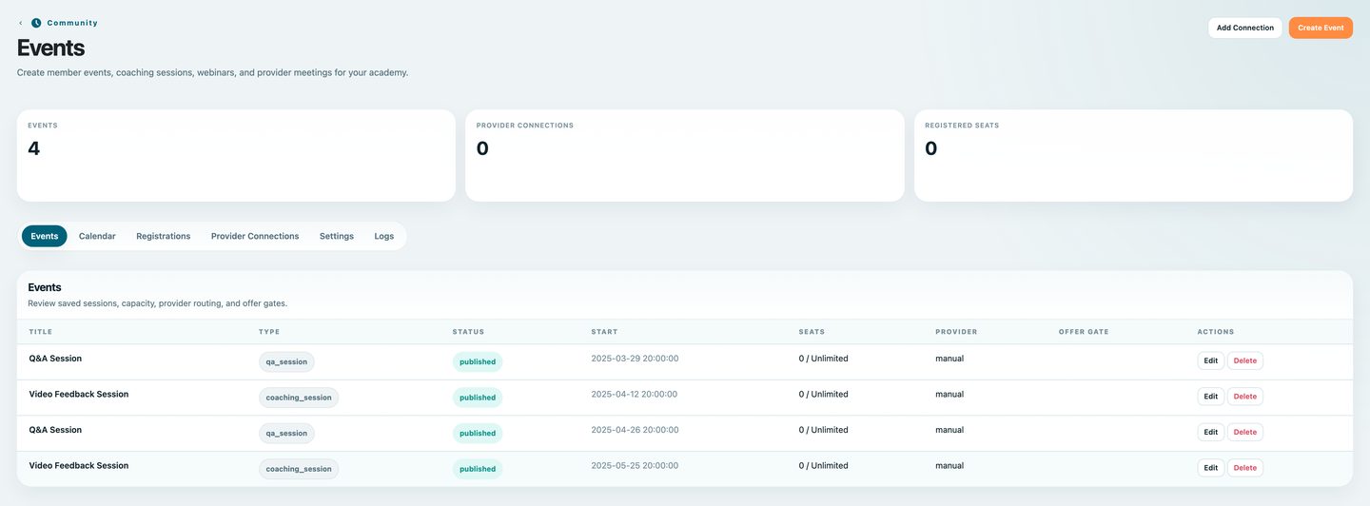Delete the Video Feedback Session on 2025-04-12
1370x506 pixels.
pos(1244,397)
